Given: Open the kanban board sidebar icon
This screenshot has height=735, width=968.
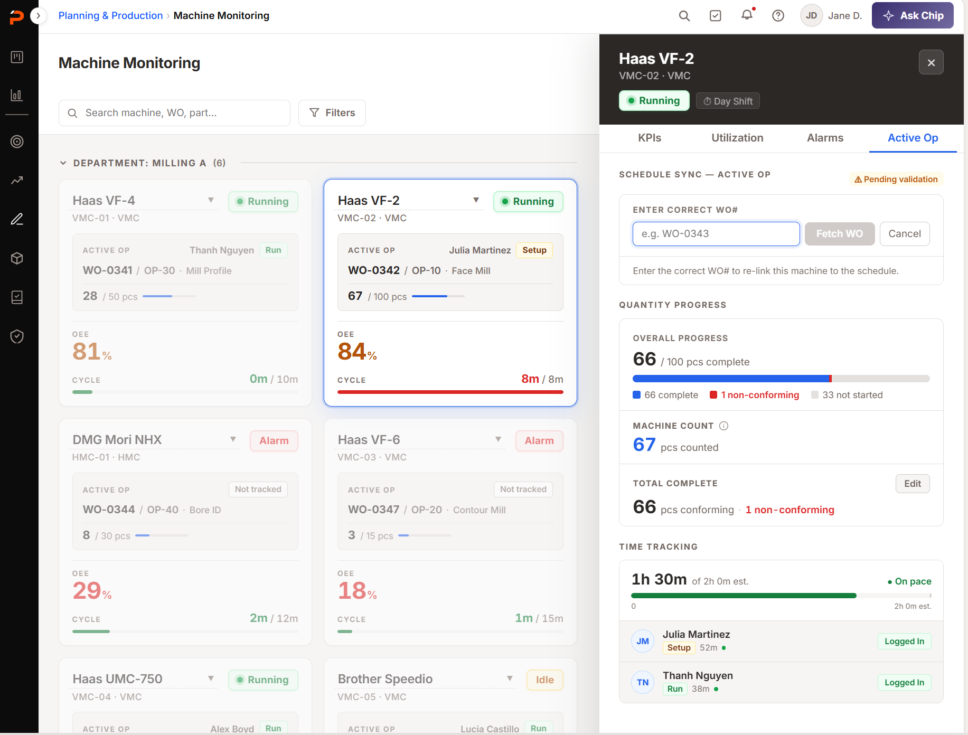Looking at the screenshot, I should click(17, 57).
